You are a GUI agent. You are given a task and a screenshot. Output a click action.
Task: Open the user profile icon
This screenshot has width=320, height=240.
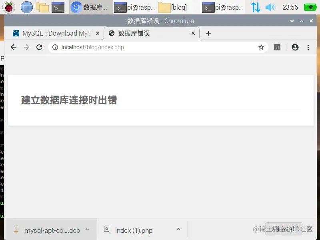[x=295, y=47]
